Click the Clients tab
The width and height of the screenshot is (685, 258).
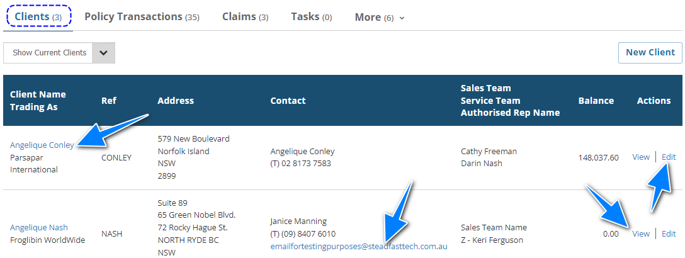38,17
